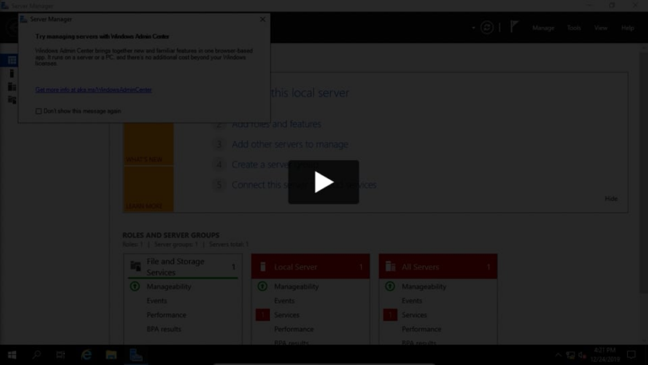The height and width of the screenshot is (365, 648).
Task: Open the Tools menu
Action: pos(574,28)
